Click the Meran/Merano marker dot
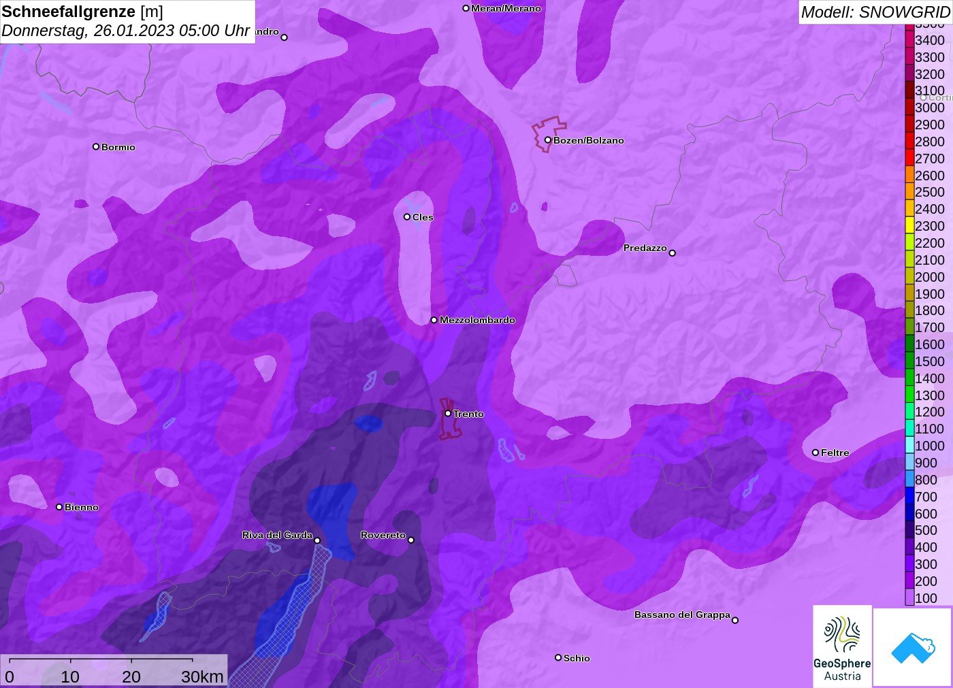This screenshot has height=688, width=953. click(466, 8)
